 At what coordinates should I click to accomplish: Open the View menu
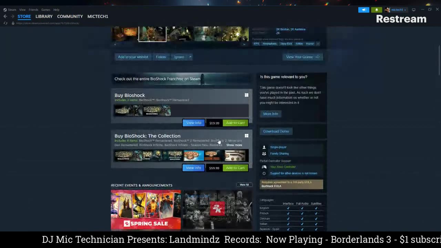pos(22,10)
